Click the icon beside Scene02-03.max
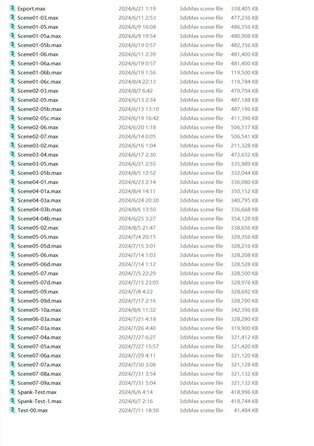The width and height of the screenshot is (314, 446). (13, 91)
